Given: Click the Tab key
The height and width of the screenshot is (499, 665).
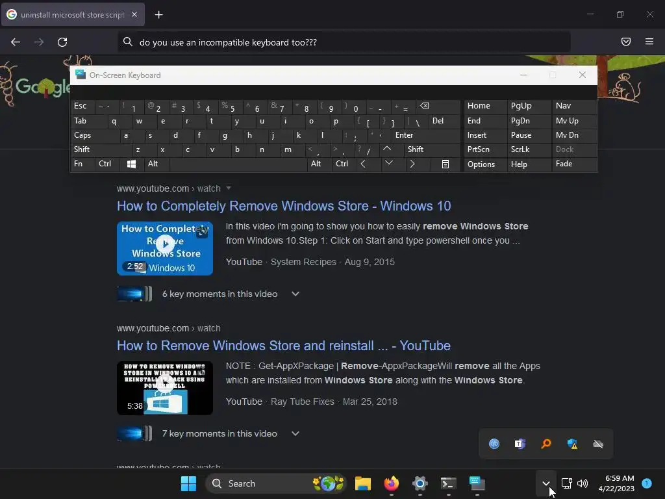Looking at the screenshot, I should [x=88, y=122].
